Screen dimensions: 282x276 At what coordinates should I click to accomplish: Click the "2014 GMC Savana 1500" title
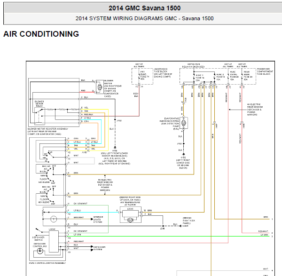(144, 8)
